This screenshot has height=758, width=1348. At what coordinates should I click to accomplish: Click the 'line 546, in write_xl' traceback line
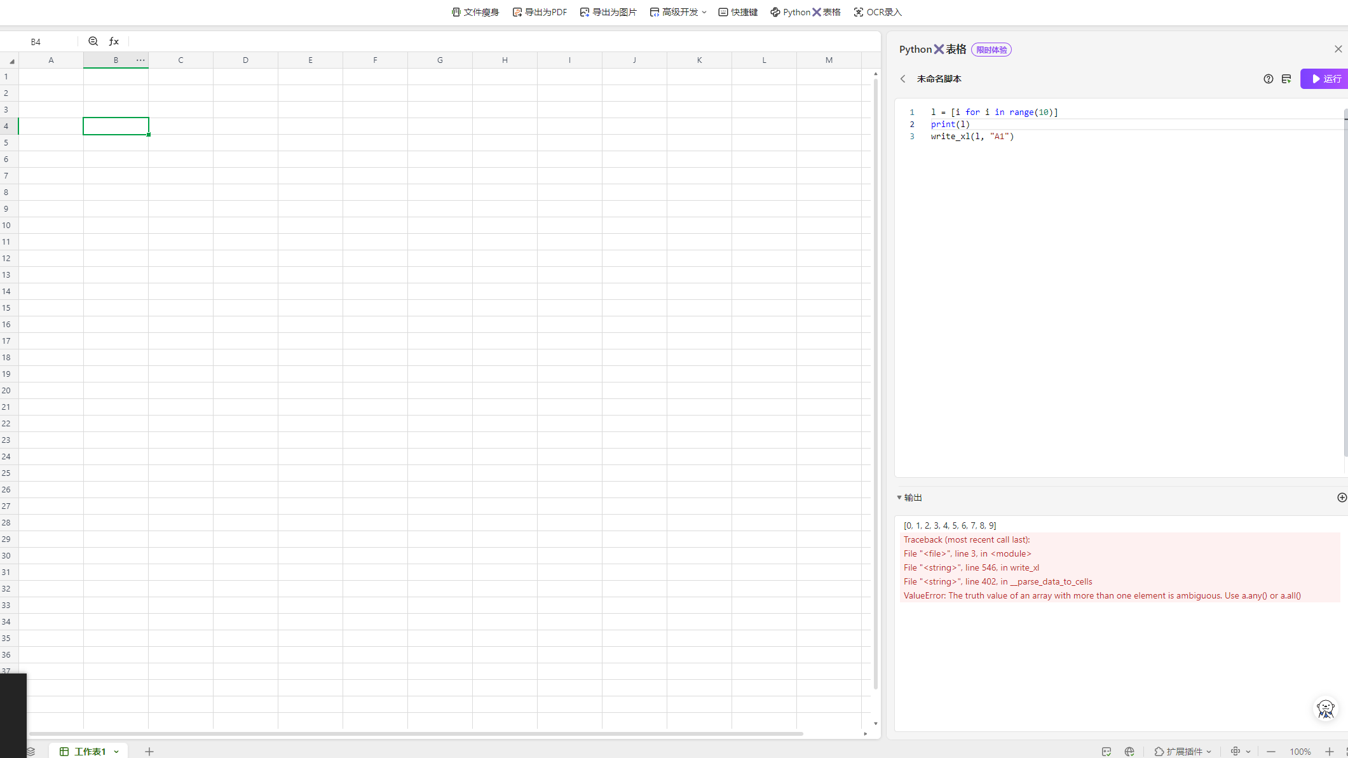point(971,567)
